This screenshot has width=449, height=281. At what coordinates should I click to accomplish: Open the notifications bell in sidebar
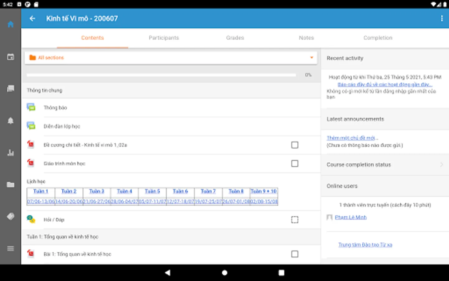click(x=11, y=121)
